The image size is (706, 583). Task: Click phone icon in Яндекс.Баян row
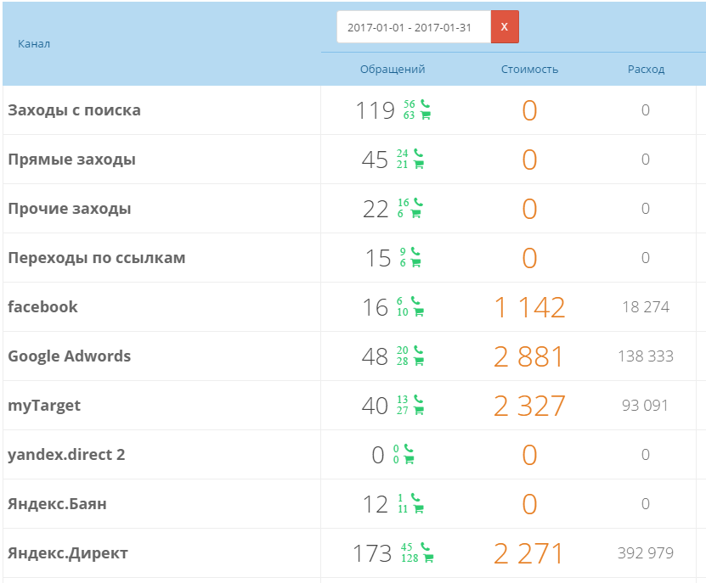click(415, 497)
